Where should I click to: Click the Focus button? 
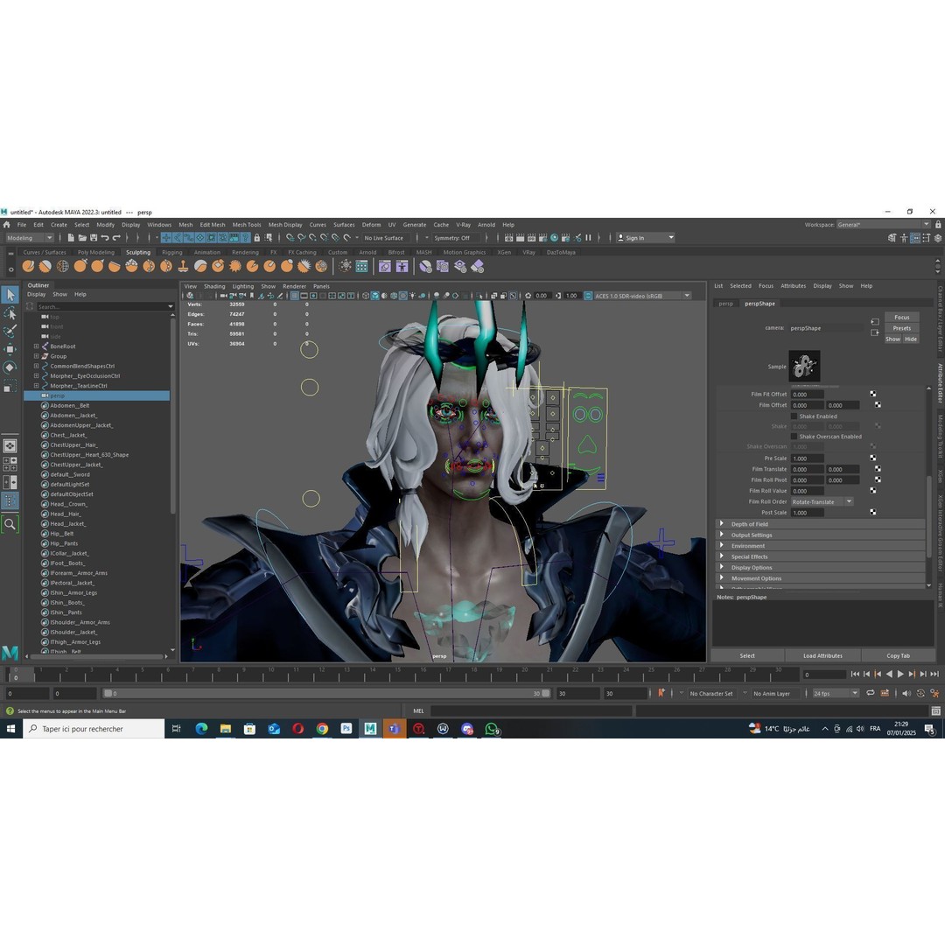[x=901, y=317]
